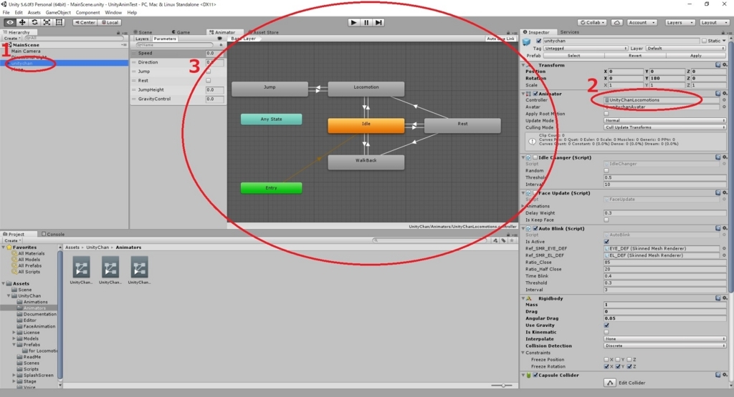This screenshot has height=397, width=734.
Task: Click the Play button
Action: [x=354, y=22]
